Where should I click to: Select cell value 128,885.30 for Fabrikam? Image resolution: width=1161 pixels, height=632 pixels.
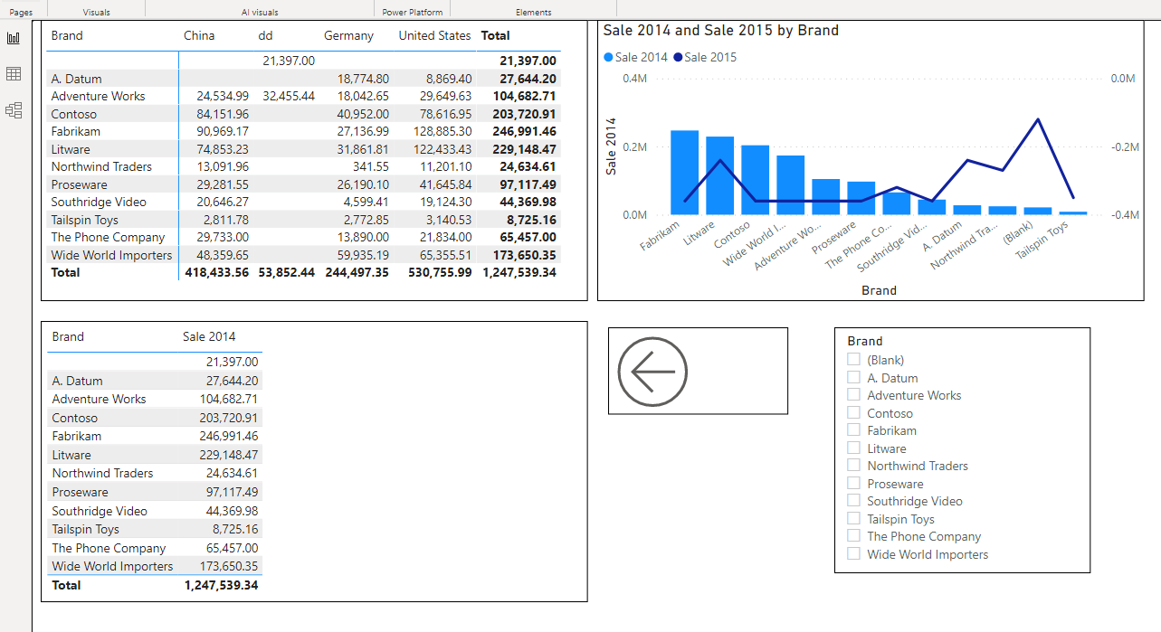coord(441,131)
